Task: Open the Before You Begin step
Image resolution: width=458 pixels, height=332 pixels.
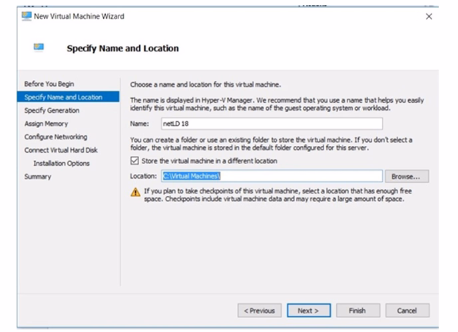Action: pyautogui.click(x=49, y=84)
